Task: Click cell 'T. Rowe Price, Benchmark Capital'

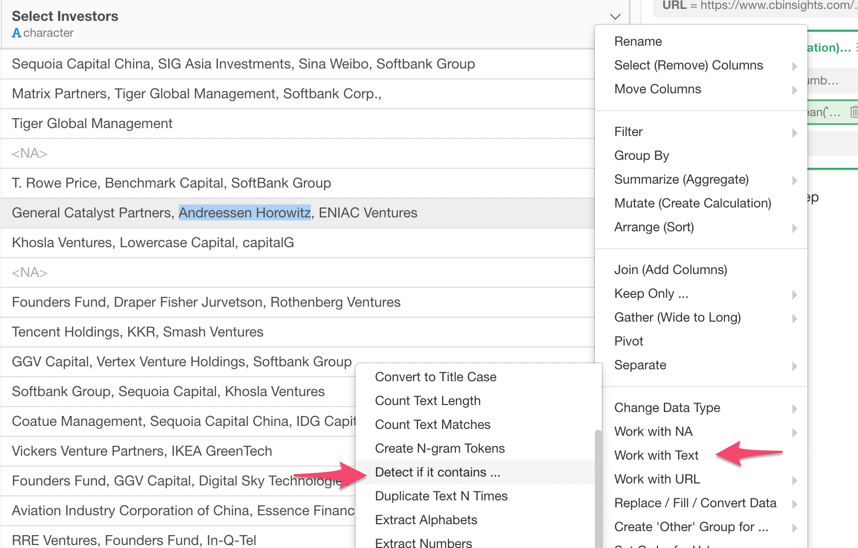Action: [298, 183]
